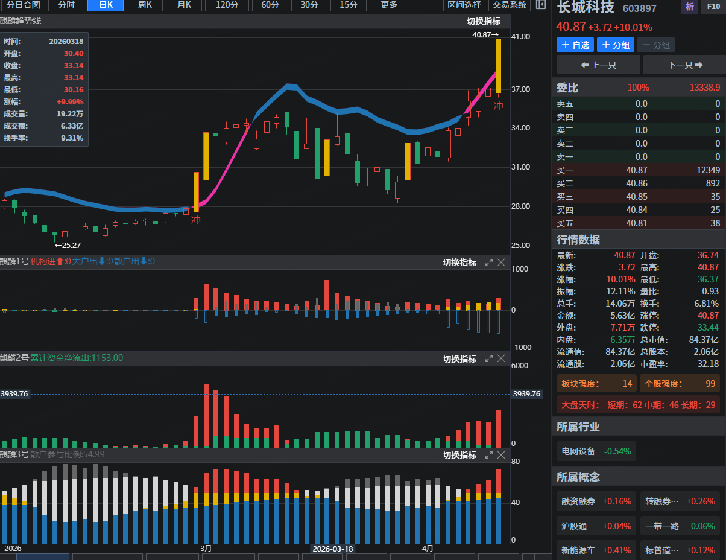Click the blue 分组 add-to-group button
The height and width of the screenshot is (560, 726).
(x=615, y=45)
